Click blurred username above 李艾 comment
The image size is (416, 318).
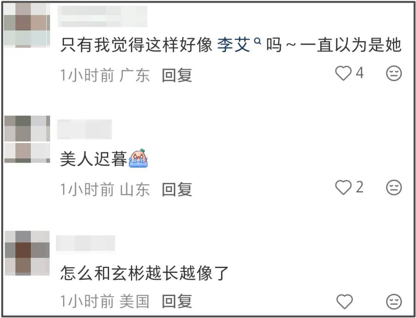(x=102, y=16)
